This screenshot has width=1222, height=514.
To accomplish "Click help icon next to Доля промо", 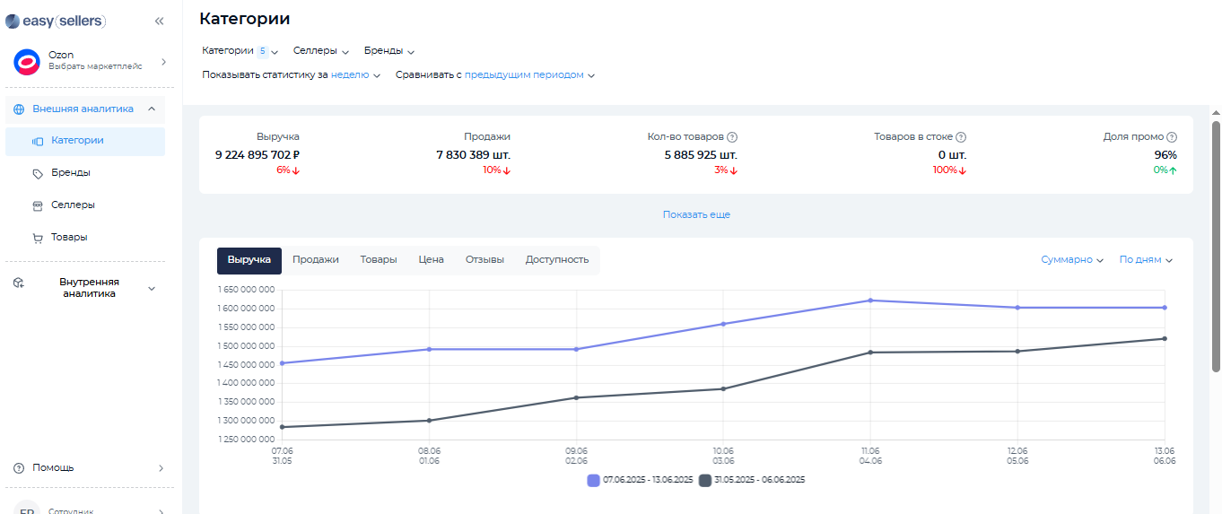I will [1172, 137].
